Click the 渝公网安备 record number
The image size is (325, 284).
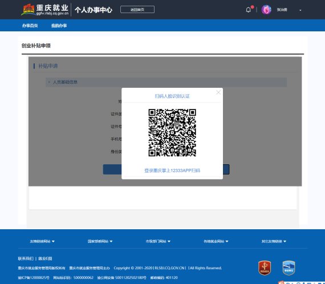tap(121, 278)
